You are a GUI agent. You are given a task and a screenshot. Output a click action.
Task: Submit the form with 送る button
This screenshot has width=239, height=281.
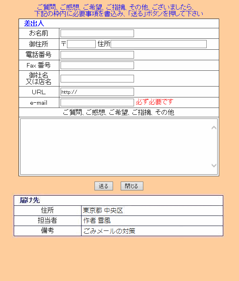click(x=104, y=186)
